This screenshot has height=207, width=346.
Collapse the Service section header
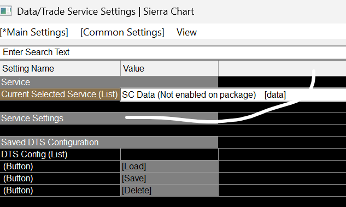(x=109, y=82)
